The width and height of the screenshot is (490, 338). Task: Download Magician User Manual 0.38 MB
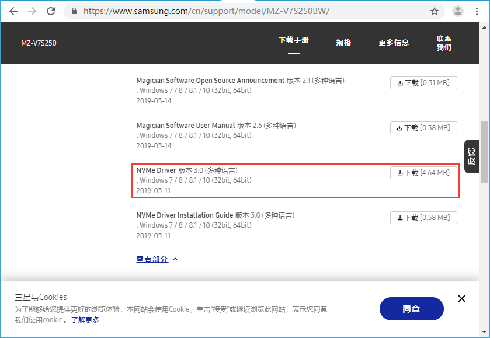click(x=423, y=128)
